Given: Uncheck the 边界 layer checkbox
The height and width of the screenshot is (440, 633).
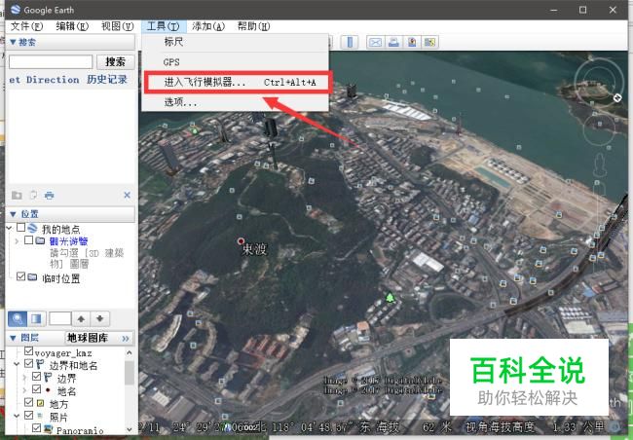Looking at the screenshot, I should pos(36,377).
